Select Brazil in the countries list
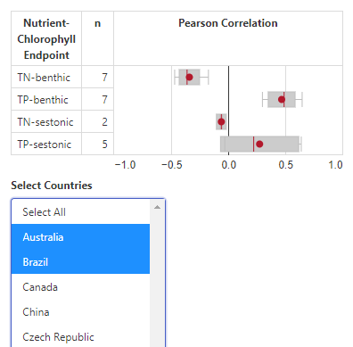This screenshot has width=353, height=347. pos(80,261)
